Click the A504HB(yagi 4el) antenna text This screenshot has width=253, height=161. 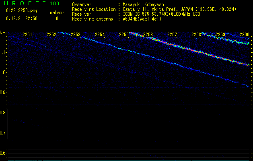click(x=142, y=19)
